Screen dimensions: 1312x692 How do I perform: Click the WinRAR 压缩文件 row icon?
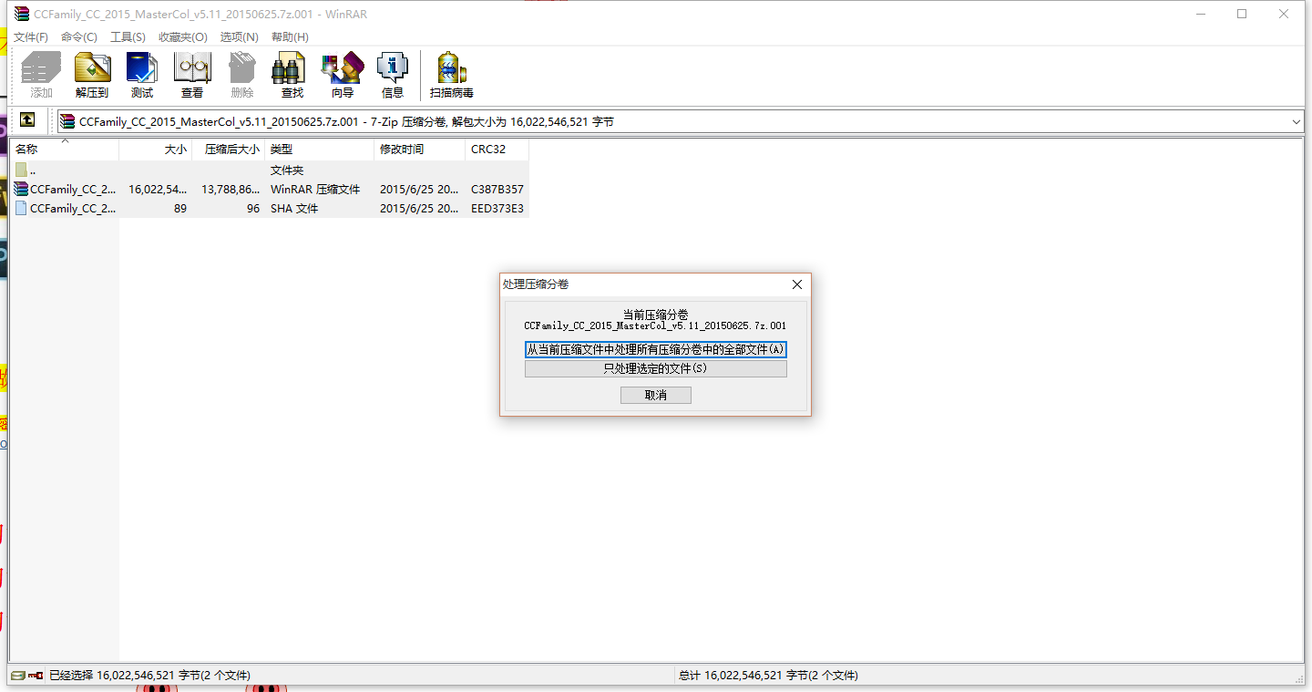click(x=21, y=190)
